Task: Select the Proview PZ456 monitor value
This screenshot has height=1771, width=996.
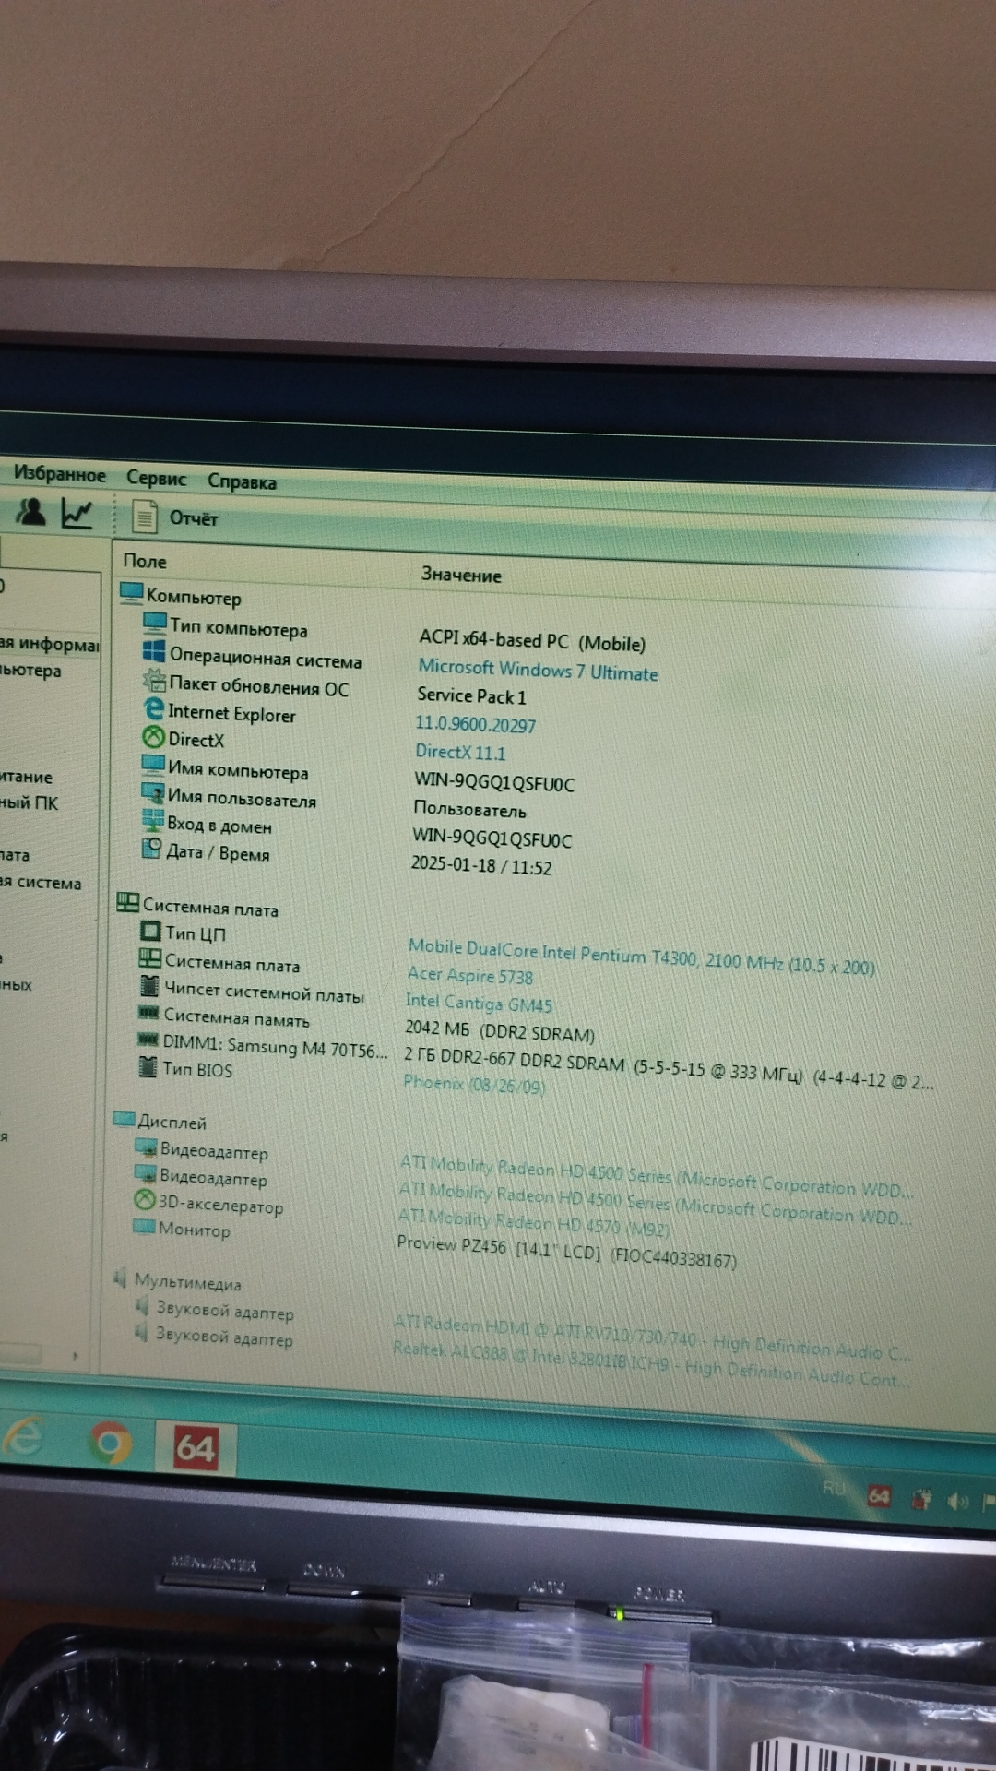Action: point(566,1253)
